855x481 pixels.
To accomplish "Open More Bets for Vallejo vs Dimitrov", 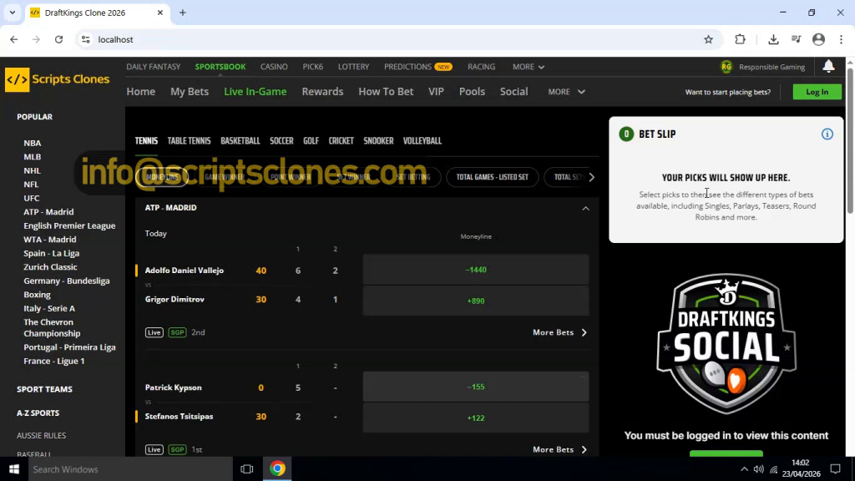I will pos(560,332).
